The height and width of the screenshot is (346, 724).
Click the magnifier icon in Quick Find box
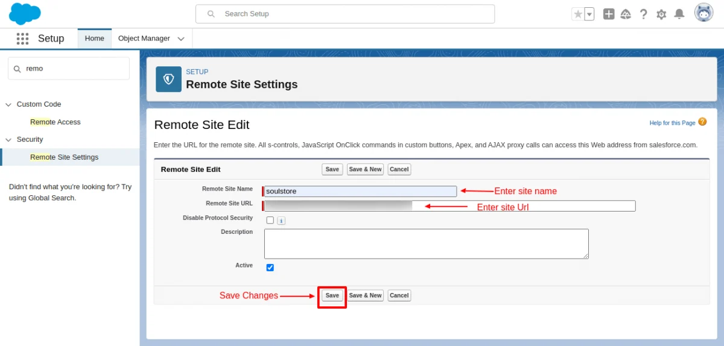click(17, 69)
